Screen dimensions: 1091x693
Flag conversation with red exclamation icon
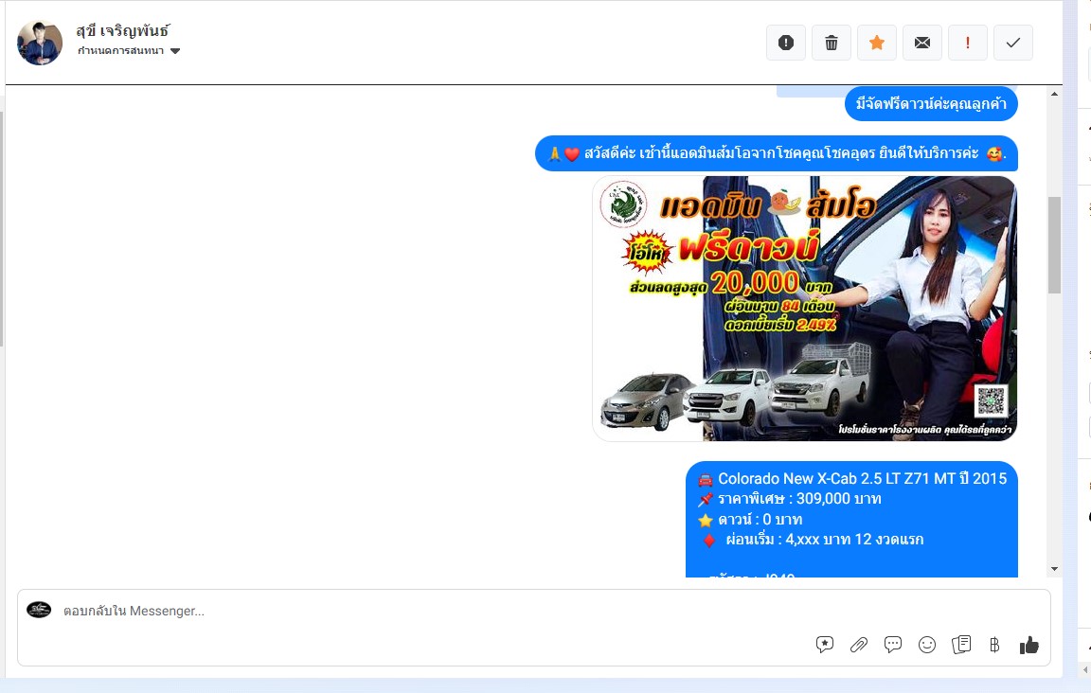click(x=967, y=43)
